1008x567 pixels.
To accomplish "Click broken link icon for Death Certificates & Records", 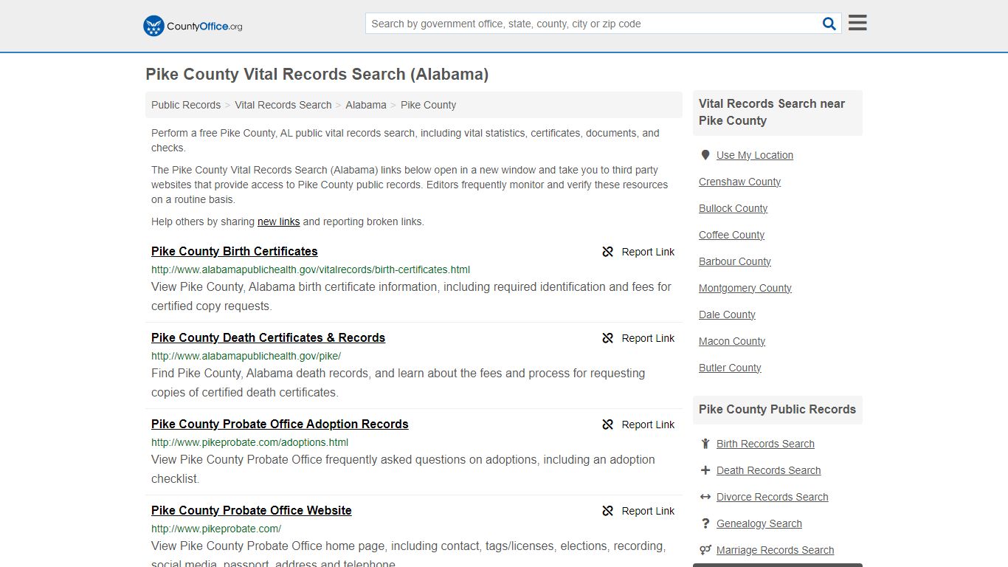I will click(x=608, y=338).
